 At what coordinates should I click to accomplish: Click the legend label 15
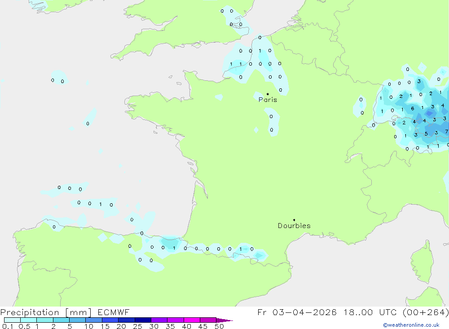click(x=105, y=326)
